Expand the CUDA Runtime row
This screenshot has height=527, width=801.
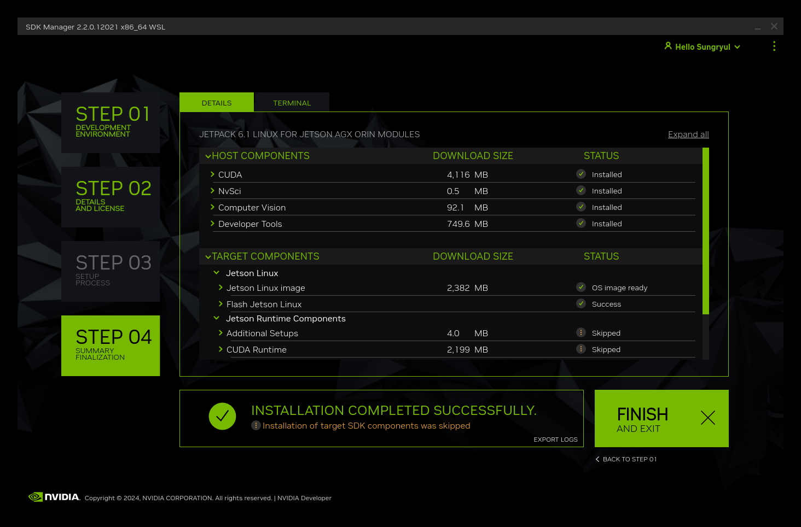[x=220, y=349]
